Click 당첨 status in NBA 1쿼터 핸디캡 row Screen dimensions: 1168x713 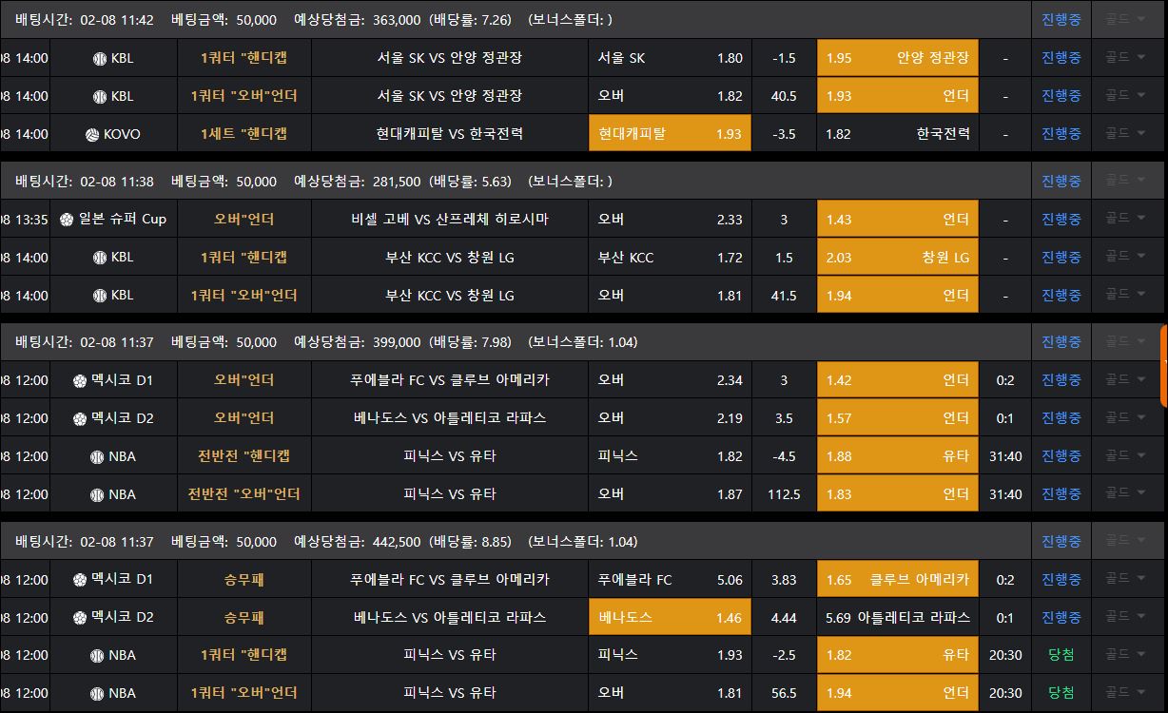coord(1061,655)
